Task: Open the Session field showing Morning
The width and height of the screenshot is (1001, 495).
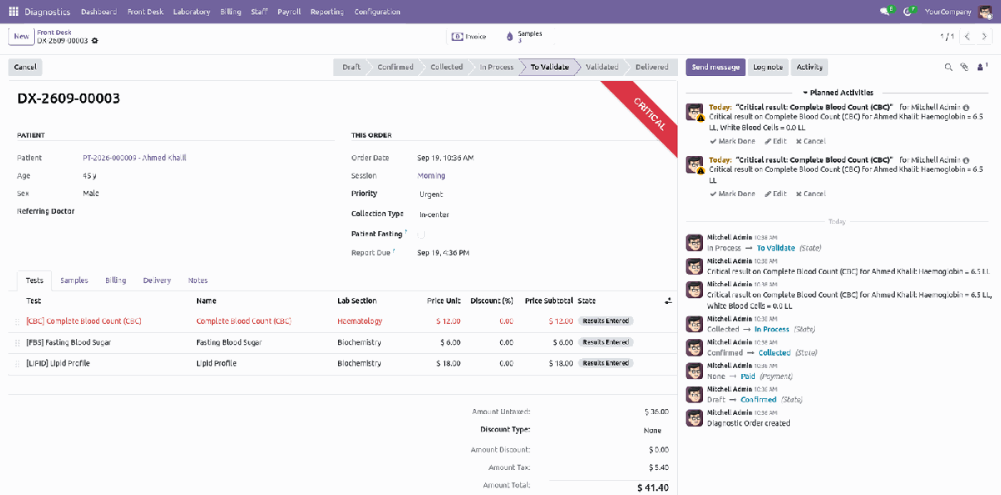Action: (x=432, y=175)
